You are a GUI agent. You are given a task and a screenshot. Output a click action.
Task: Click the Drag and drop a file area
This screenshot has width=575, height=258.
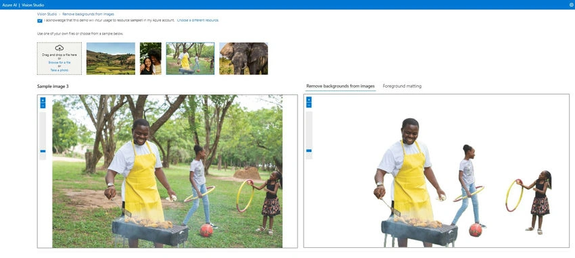pyautogui.click(x=60, y=59)
